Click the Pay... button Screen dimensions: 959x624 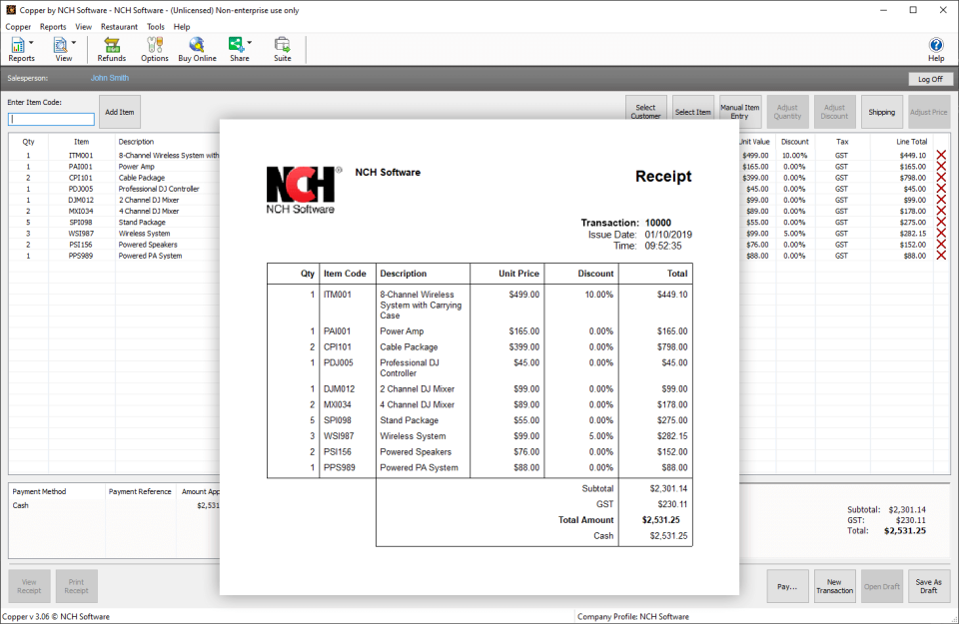click(x=788, y=586)
